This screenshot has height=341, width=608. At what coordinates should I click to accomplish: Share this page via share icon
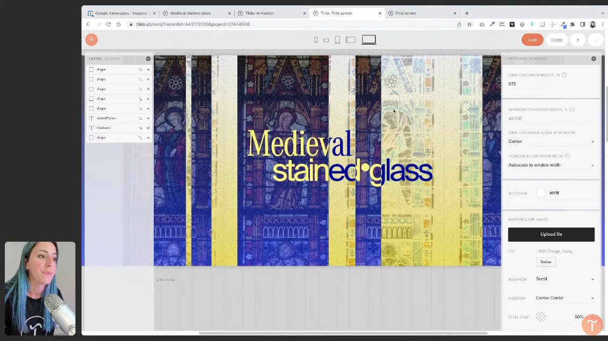(459, 24)
